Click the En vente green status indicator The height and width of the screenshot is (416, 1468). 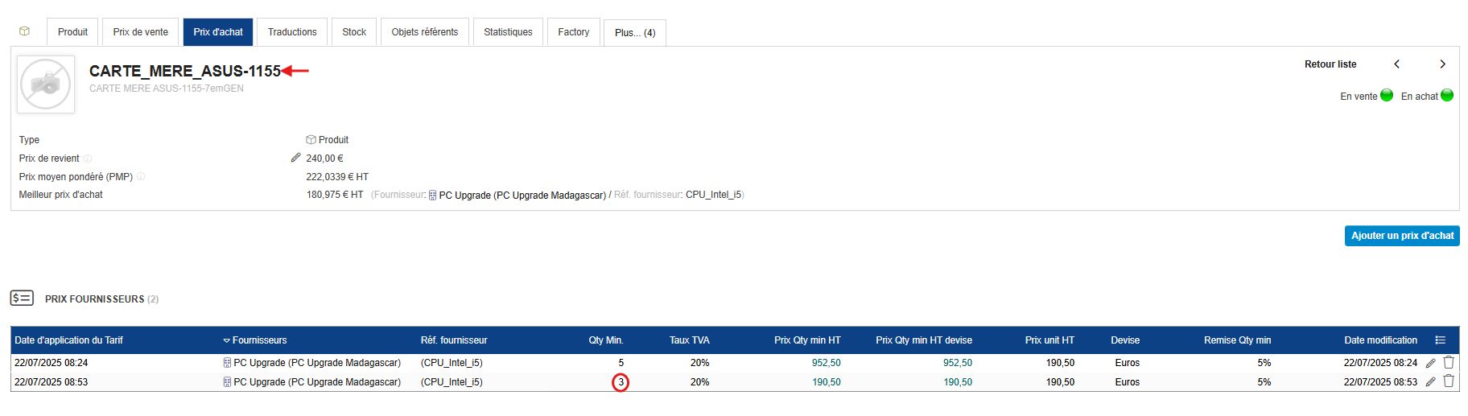point(1387,95)
